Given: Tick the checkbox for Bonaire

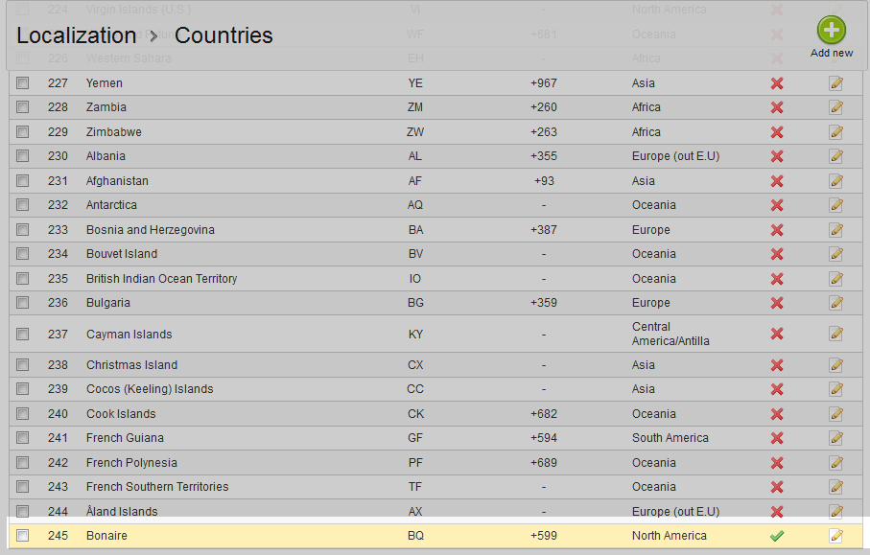Looking at the screenshot, I should pyautogui.click(x=22, y=536).
